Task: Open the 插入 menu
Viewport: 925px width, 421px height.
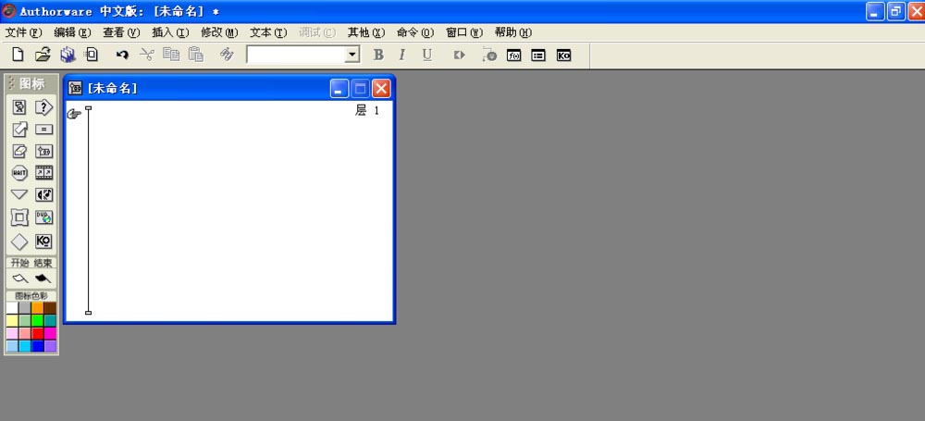Action: [x=170, y=32]
